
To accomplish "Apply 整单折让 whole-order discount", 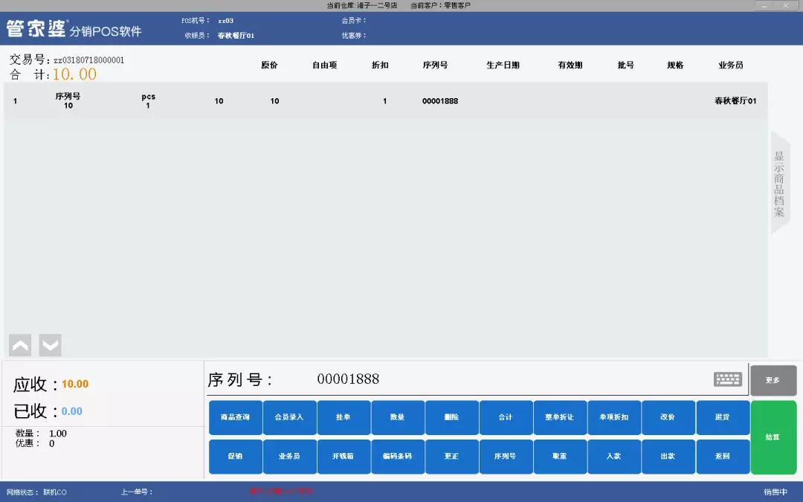I will 560,417.
